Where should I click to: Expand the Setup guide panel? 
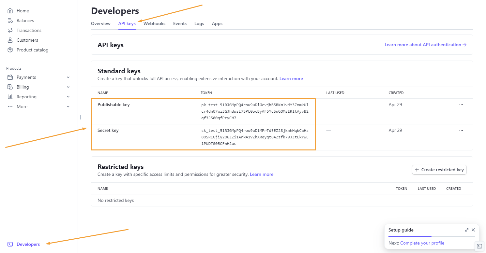click(x=467, y=230)
